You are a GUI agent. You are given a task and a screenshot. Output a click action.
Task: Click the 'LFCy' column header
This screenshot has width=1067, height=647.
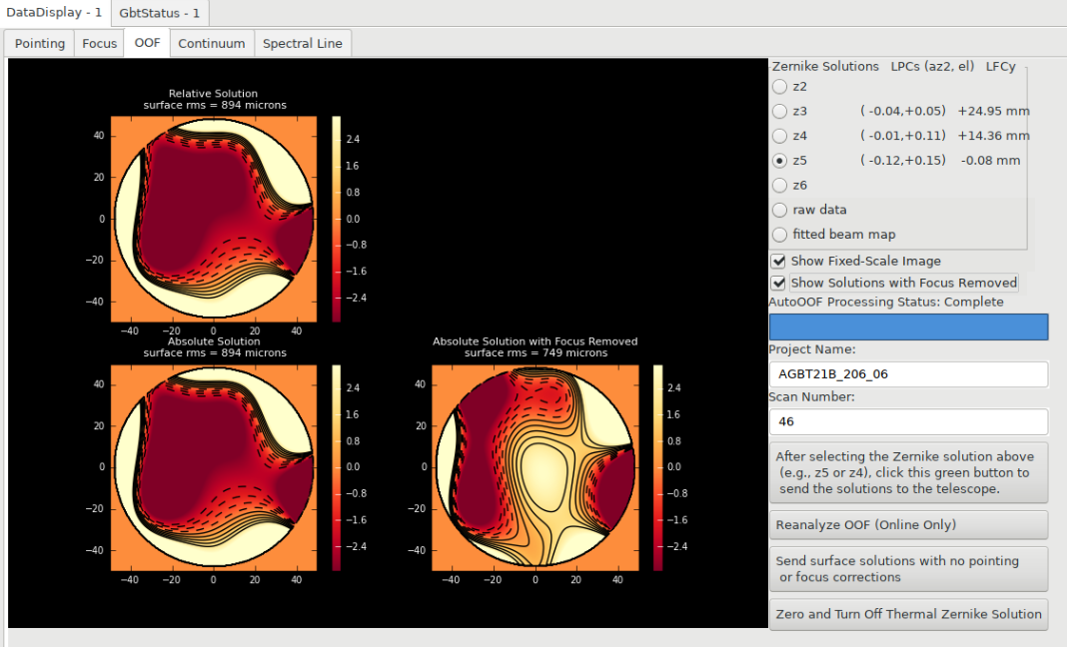point(1000,66)
